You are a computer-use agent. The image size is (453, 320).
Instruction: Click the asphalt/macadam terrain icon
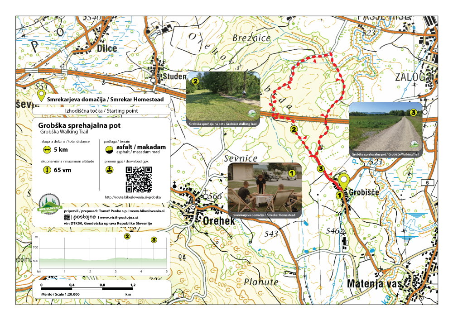coord(109,149)
